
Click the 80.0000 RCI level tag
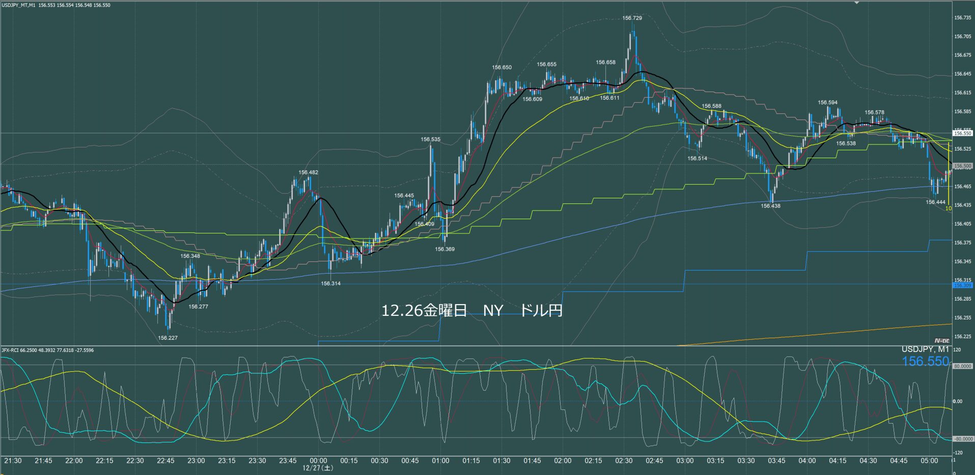coord(962,366)
